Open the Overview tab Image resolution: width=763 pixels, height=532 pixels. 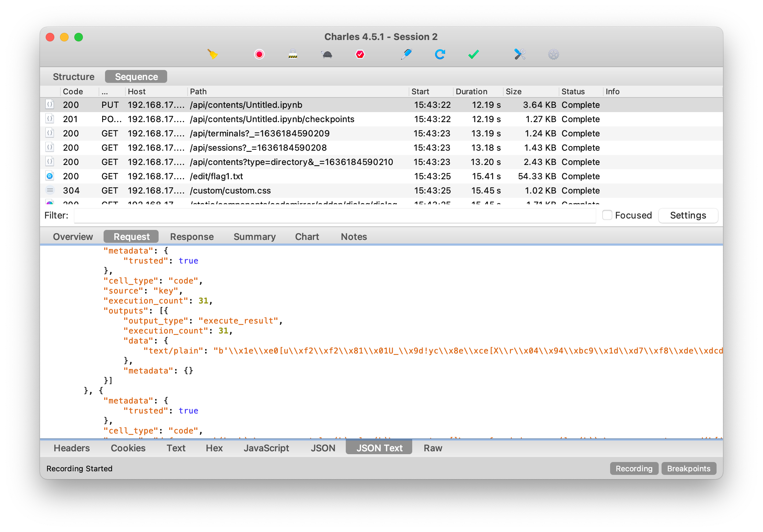(73, 237)
